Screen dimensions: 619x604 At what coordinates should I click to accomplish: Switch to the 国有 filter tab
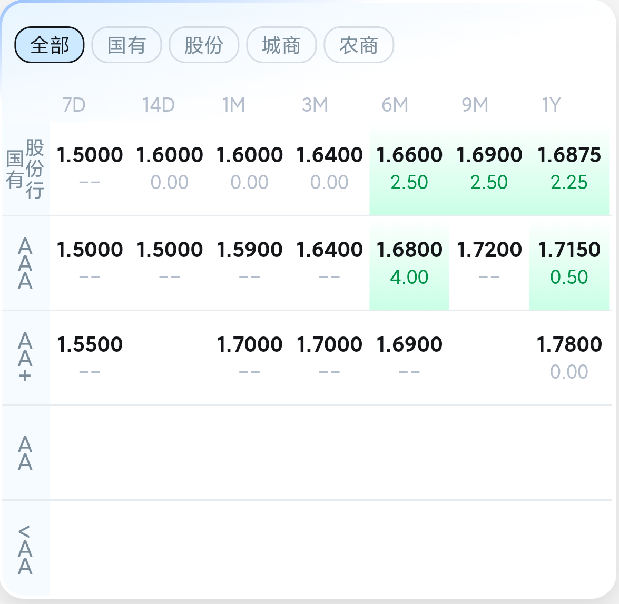pos(126,45)
